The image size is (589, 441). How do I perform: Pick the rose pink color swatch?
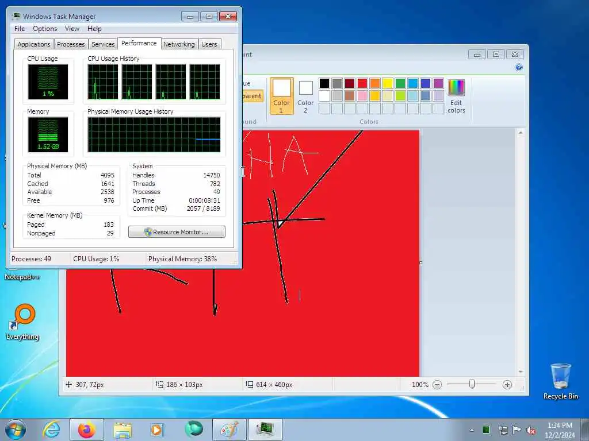pyautogui.click(x=362, y=96)
